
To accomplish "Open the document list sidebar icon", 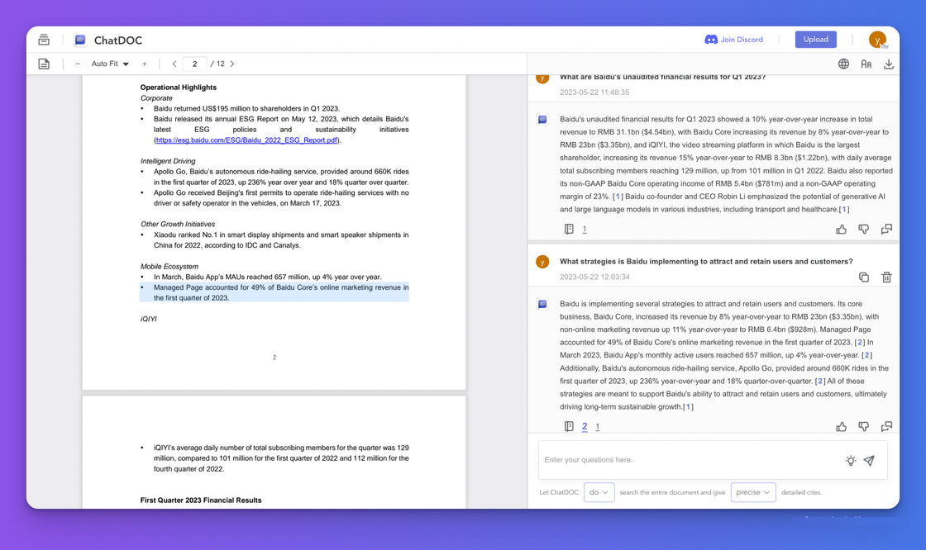I will 44,40.
